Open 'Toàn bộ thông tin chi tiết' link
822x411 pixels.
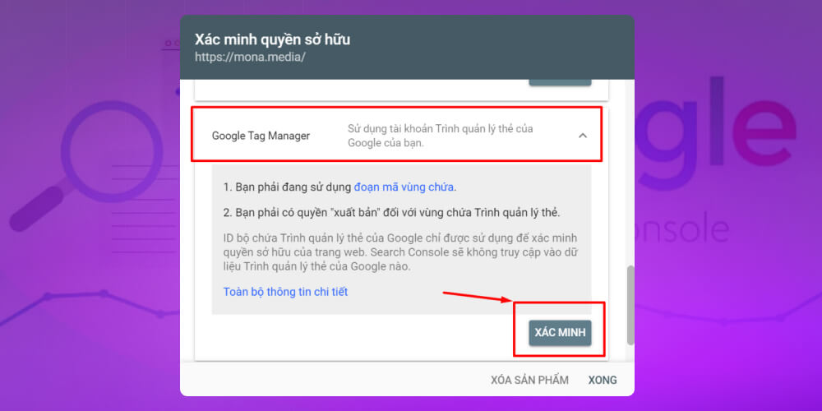[x=286, y=292]
